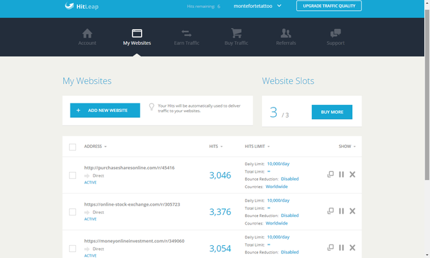Click the Hits remaining counter
The height and width of the screenshot is (258, 430).
coord(204,6)
